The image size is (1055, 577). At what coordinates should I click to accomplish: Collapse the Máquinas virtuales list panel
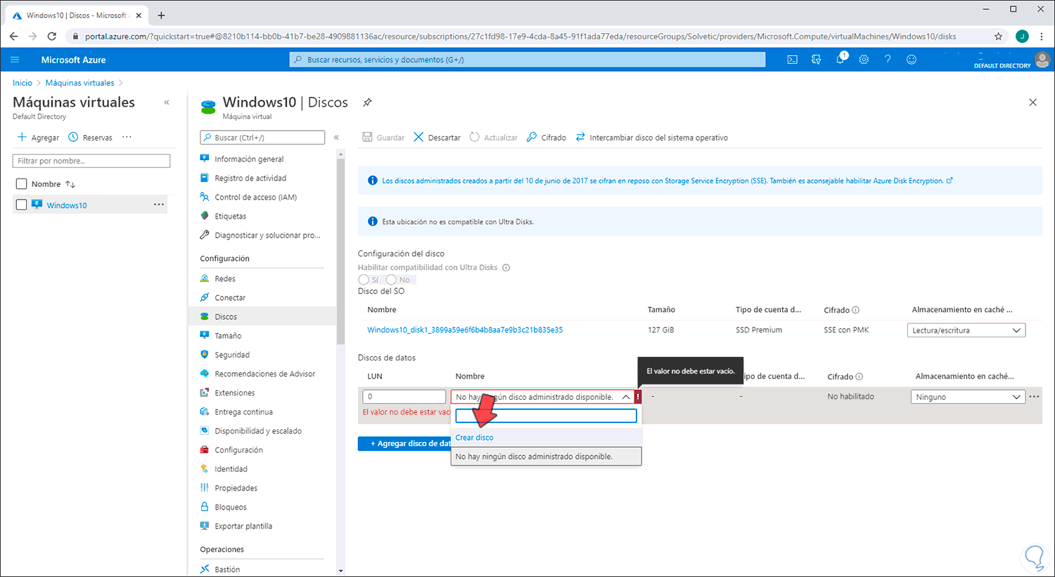167,103
